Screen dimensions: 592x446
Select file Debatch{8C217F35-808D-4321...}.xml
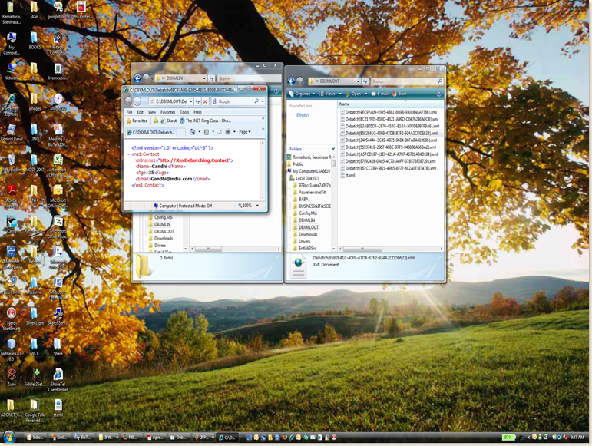tap(389, 119)
